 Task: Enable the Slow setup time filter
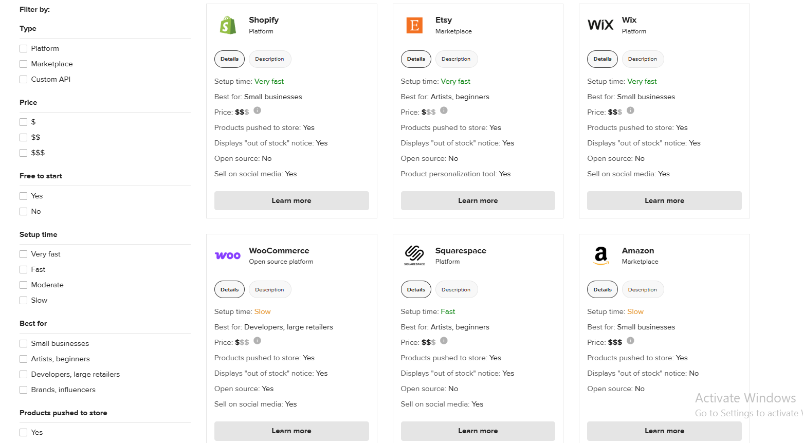pyautogui.click(x=23, y=300)
